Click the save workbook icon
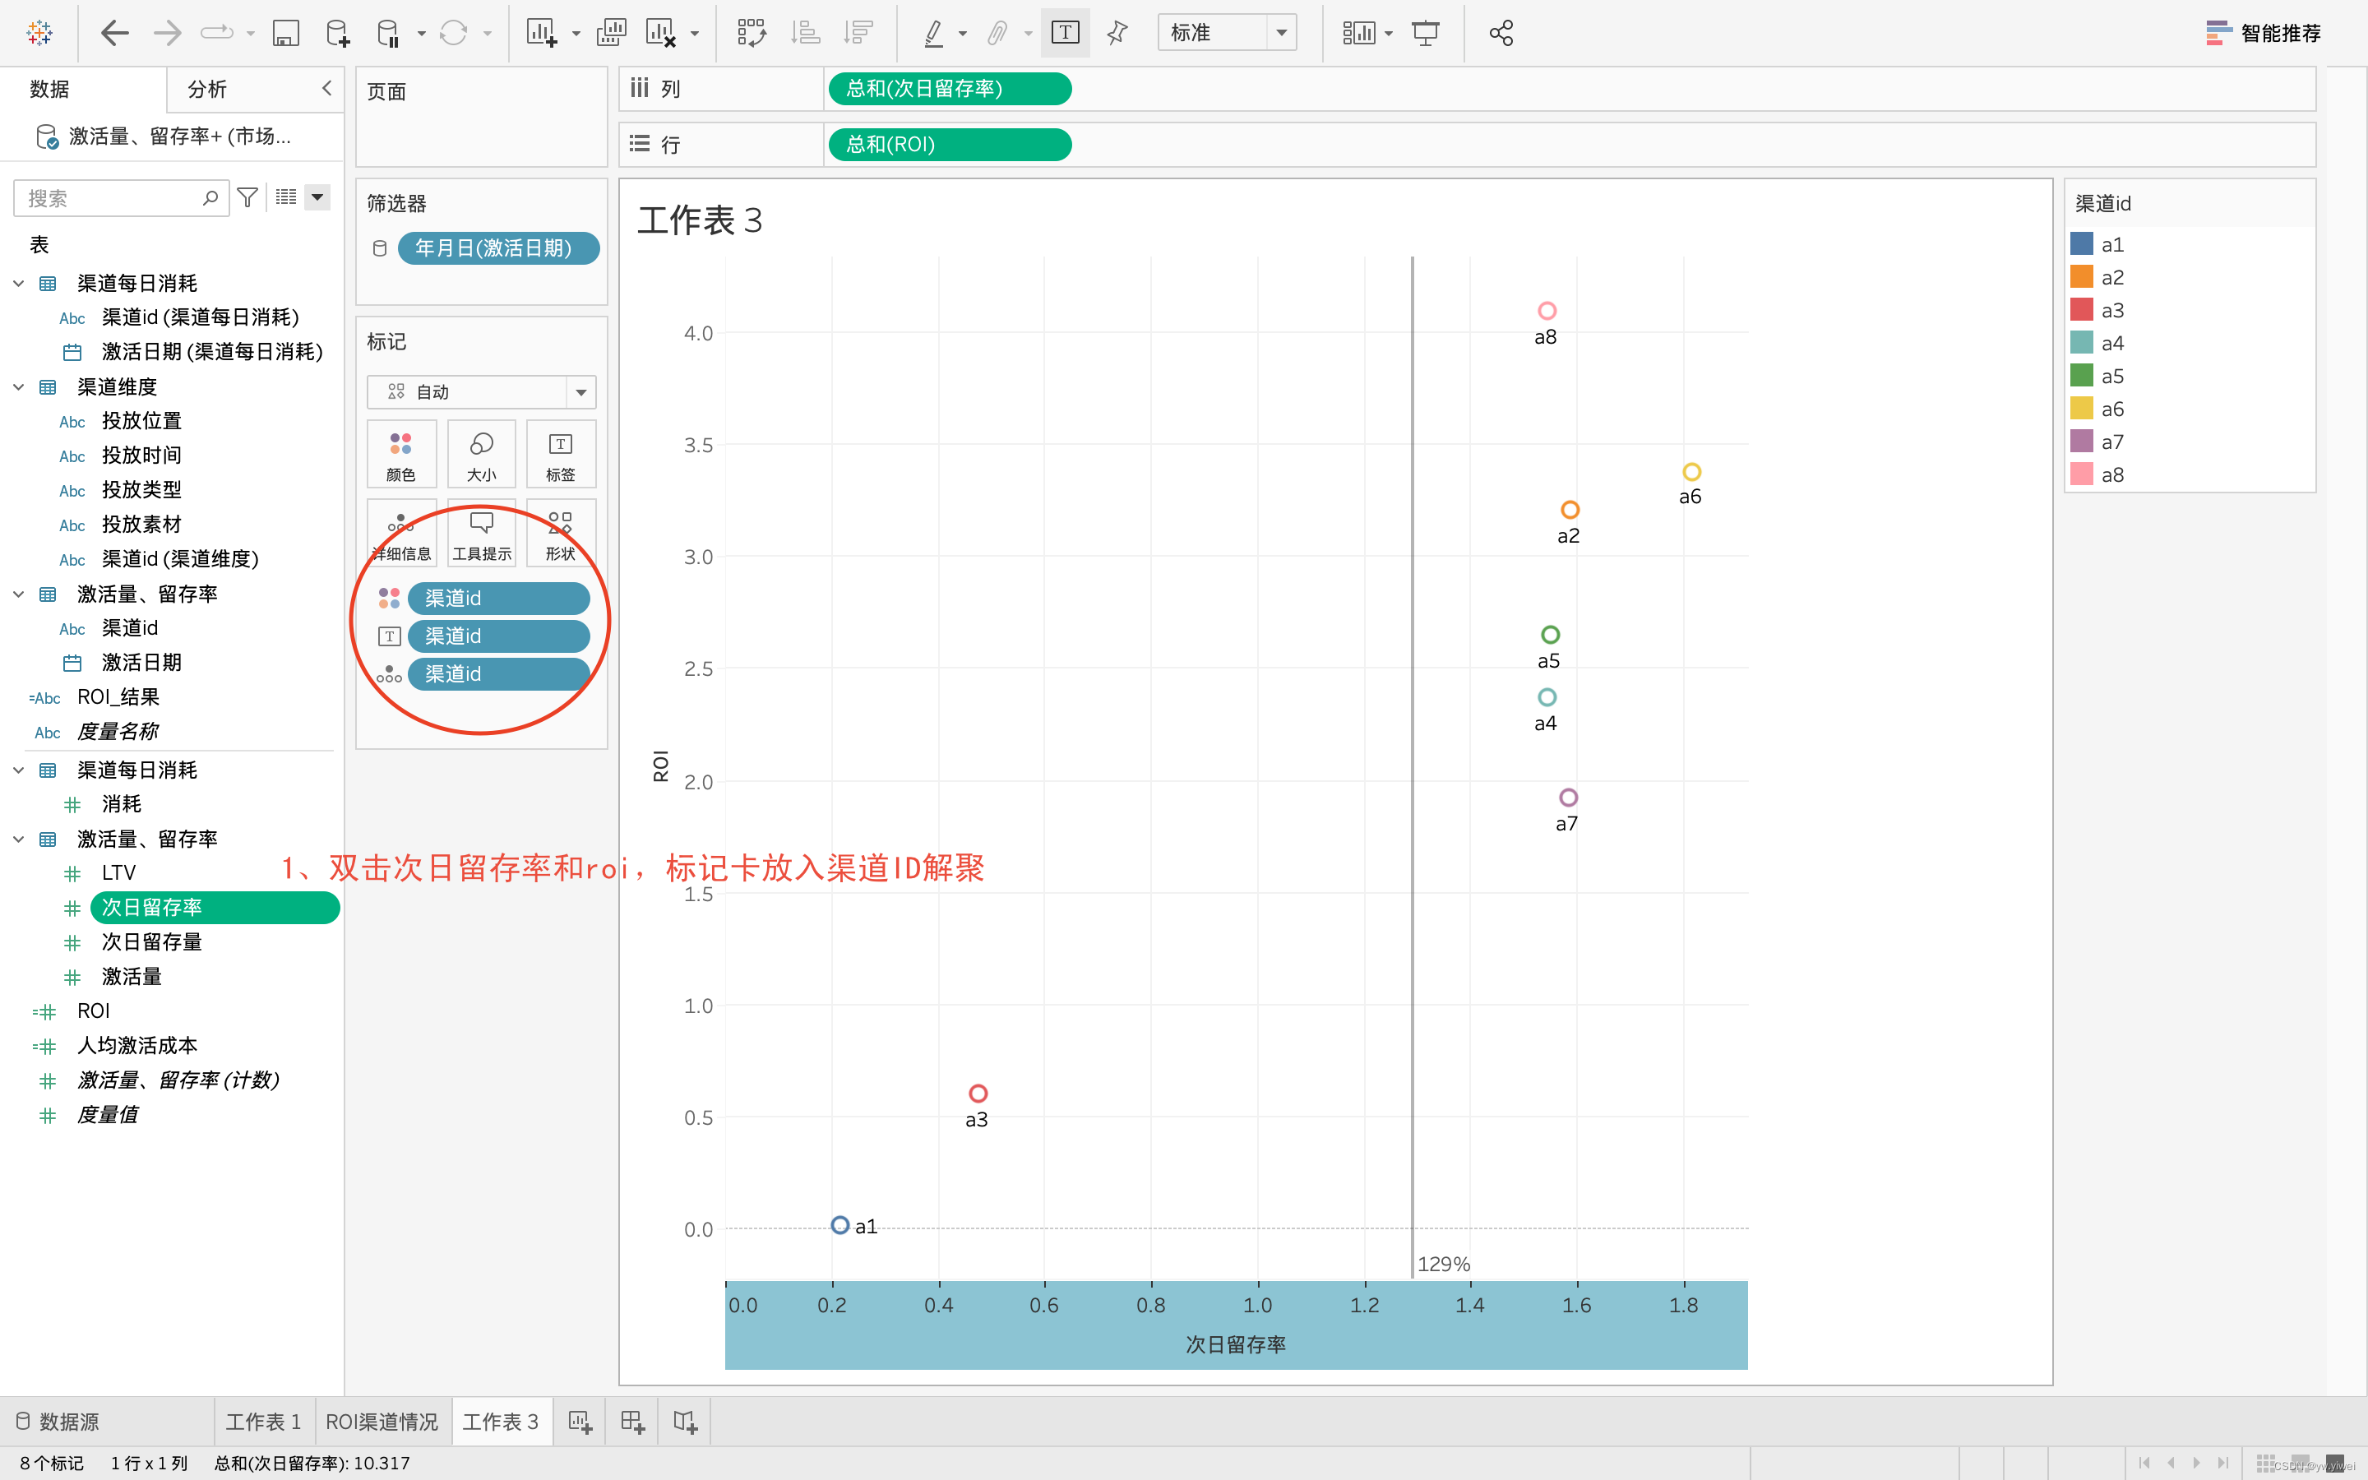 (284, 33)
